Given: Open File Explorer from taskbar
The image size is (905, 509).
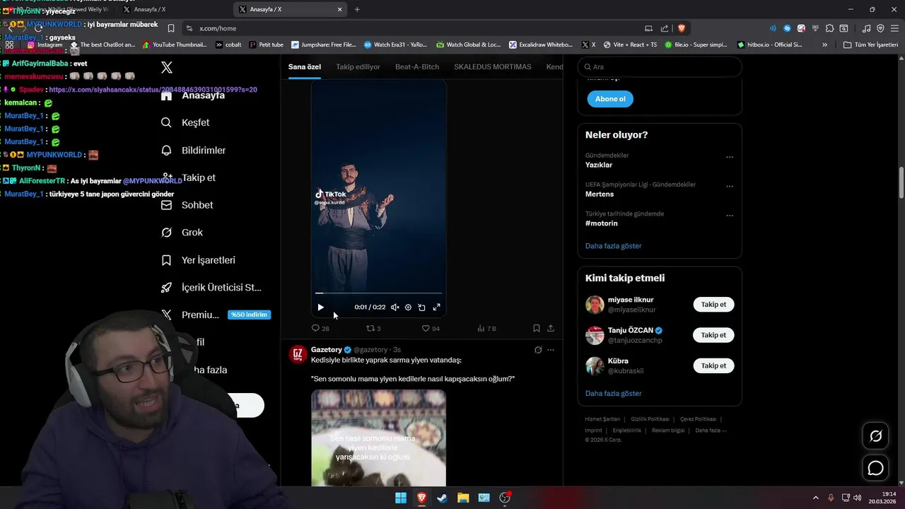Looking at the screenshot, I should click(463, 498).
